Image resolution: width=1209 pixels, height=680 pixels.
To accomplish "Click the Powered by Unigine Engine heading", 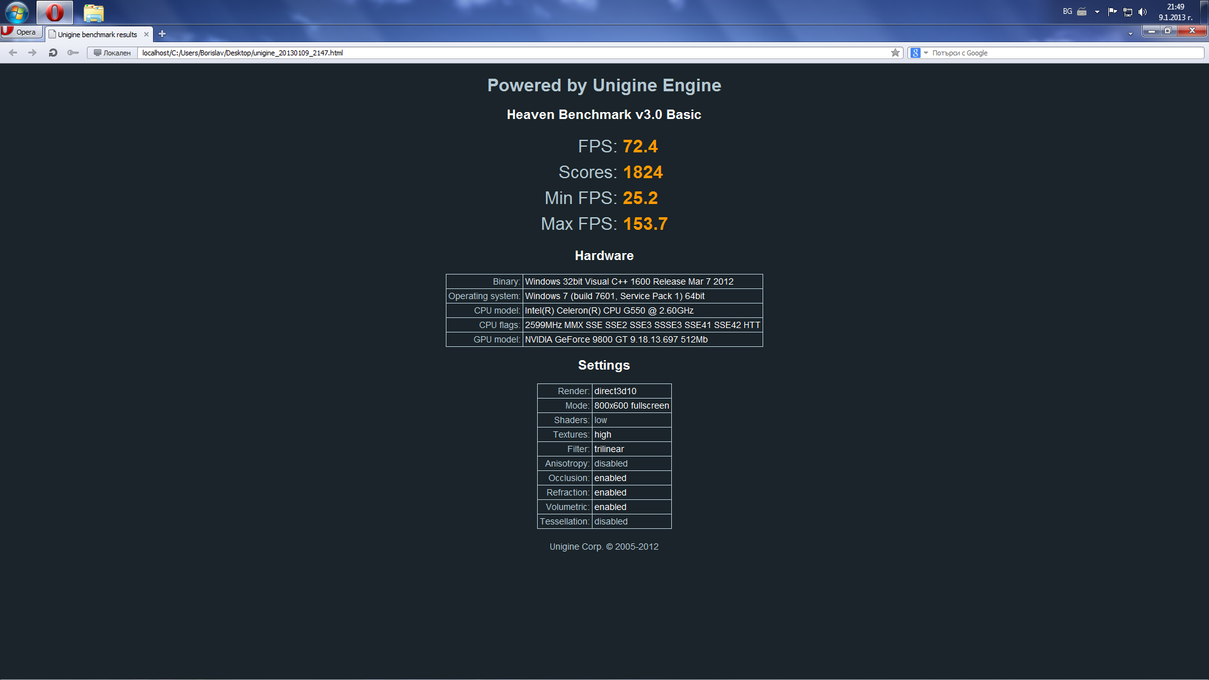I will coord(604,86).
